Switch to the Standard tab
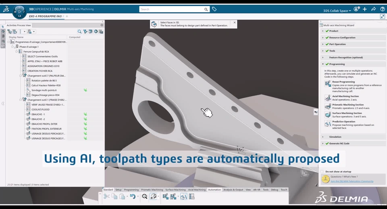Screen dimensions: 387x209 108,190
